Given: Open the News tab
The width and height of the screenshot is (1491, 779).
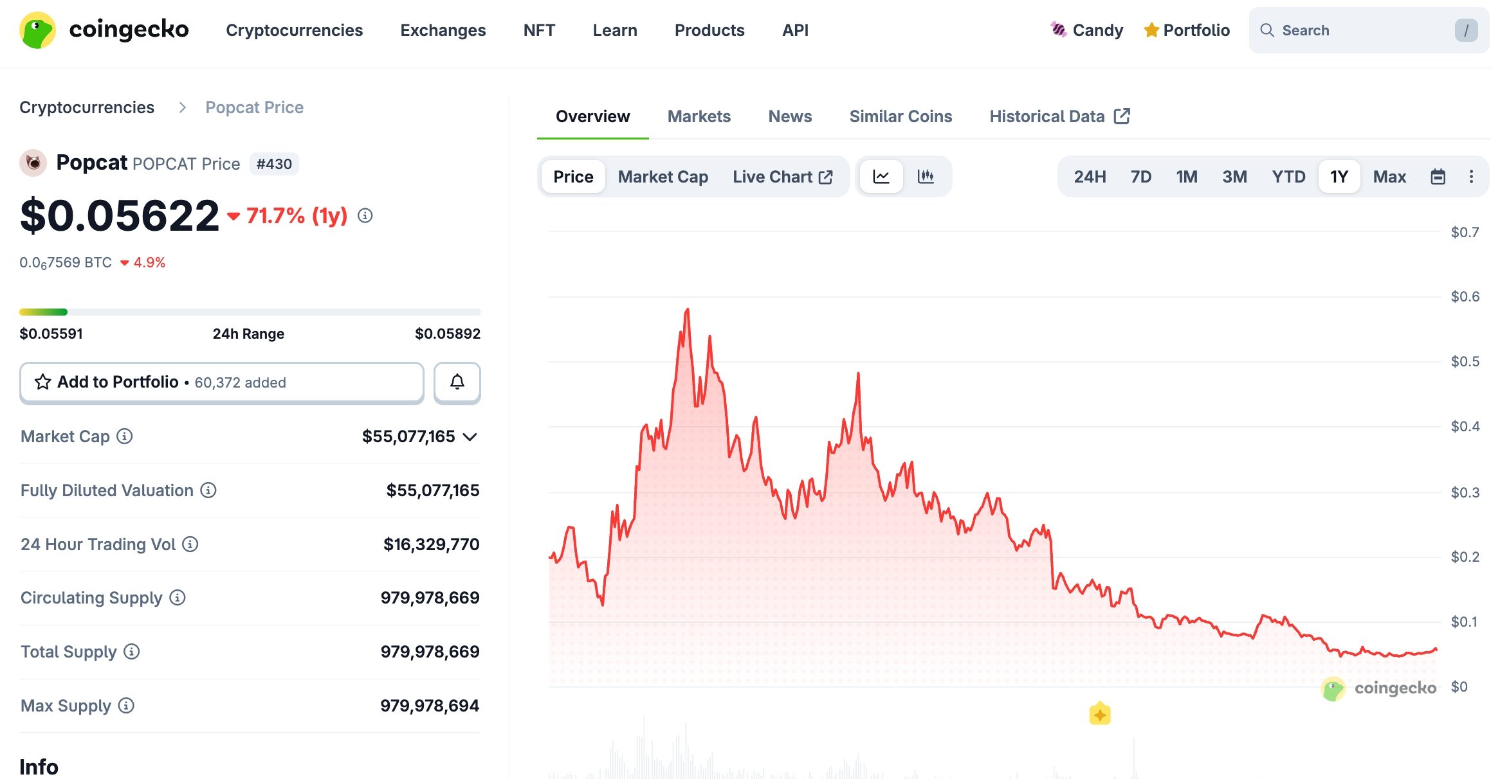Looking at the screenshot, I should (x=789, y=116).
